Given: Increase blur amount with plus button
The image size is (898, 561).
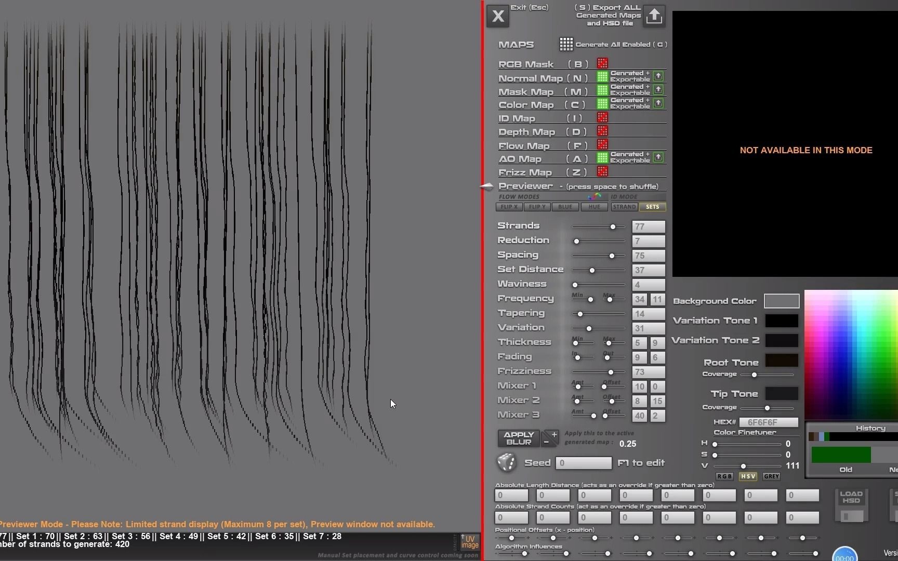Looking at the screenshot, I should coord(554,435).
